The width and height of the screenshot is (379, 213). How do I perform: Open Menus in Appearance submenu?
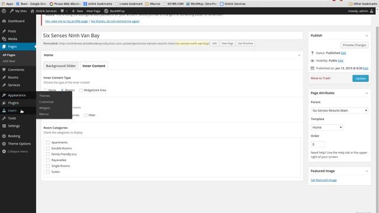44,114
